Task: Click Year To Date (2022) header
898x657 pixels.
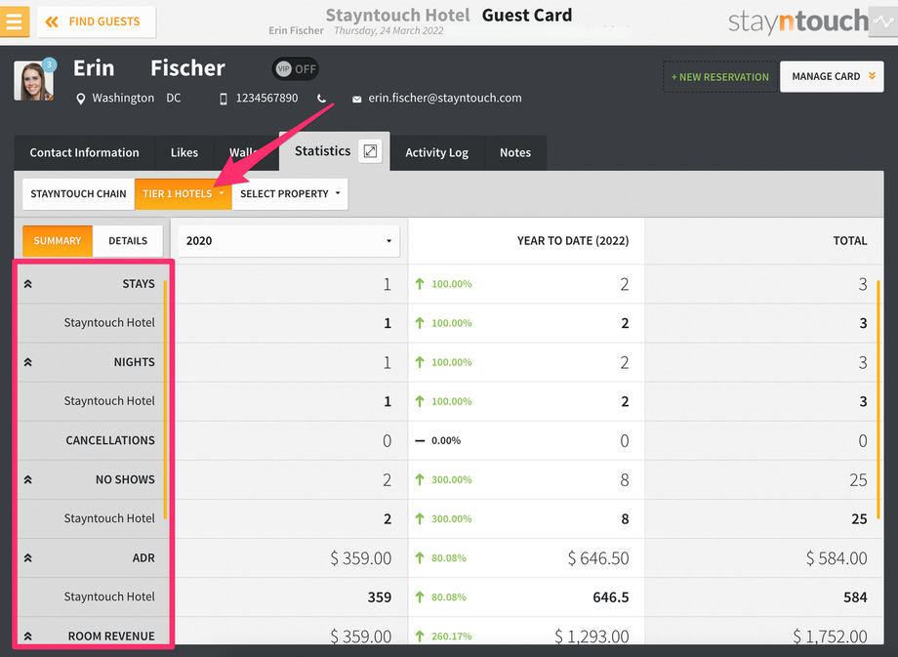Action: (x=573, y=240)
